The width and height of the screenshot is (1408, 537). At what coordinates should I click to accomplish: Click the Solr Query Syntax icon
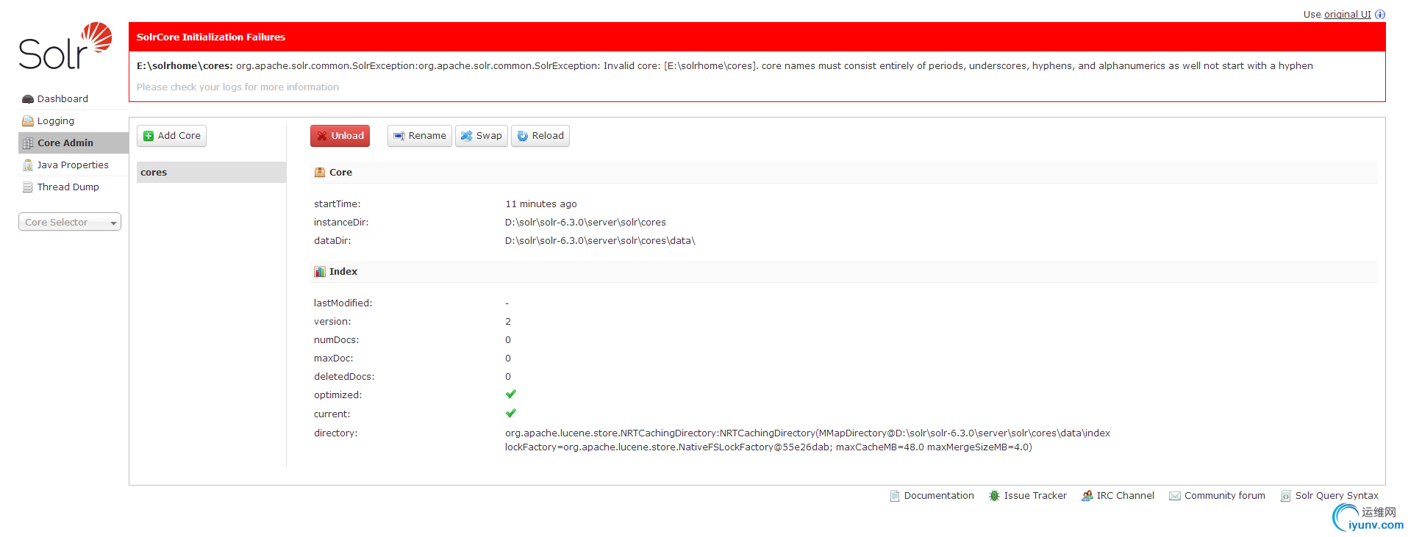pos(1285,496)
